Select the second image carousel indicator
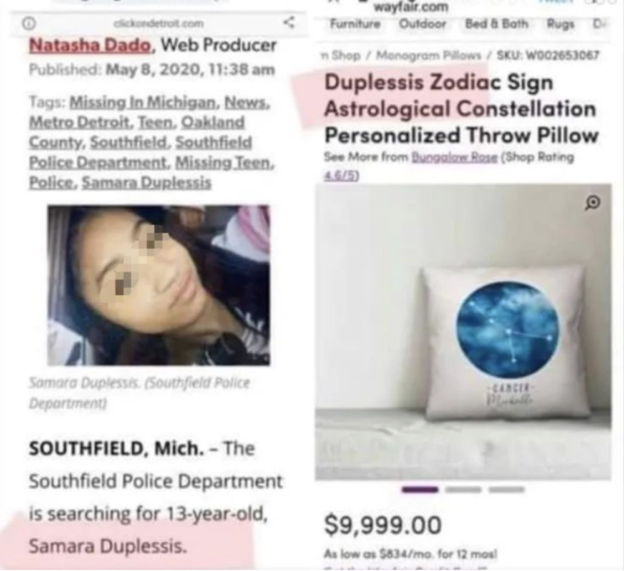The image size is (624, 571). (463, 489)
